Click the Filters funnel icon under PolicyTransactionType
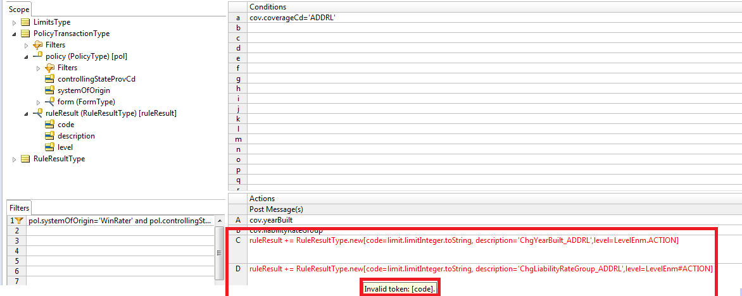 click(x=37, y=45)
